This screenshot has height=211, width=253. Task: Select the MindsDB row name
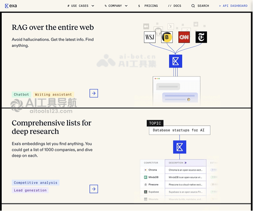(x=153, y=177)
